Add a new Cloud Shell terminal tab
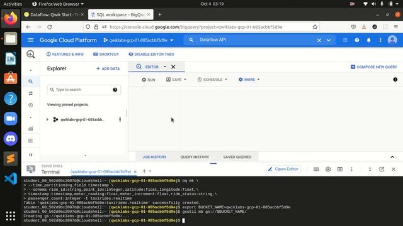 (144, 171)
